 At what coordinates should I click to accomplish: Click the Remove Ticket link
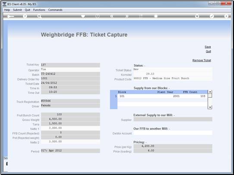point(202,60)
